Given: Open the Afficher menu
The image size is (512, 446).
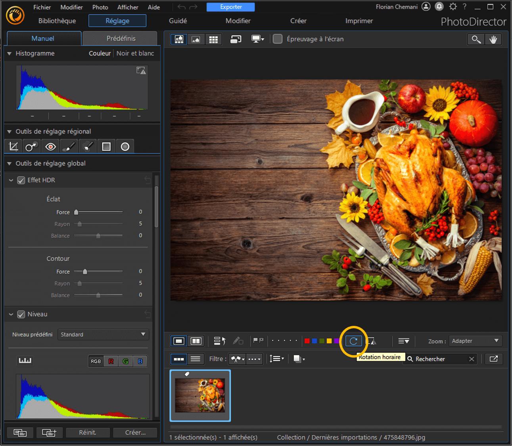Looking at the screenshot, I should pos(128,7).
